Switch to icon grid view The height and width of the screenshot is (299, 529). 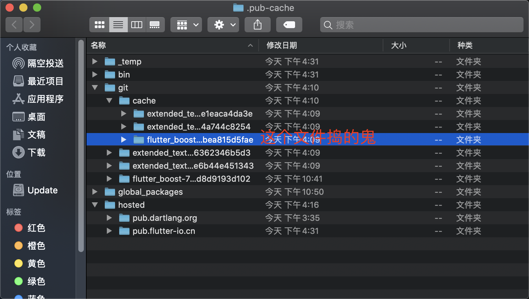coord(100,25)
